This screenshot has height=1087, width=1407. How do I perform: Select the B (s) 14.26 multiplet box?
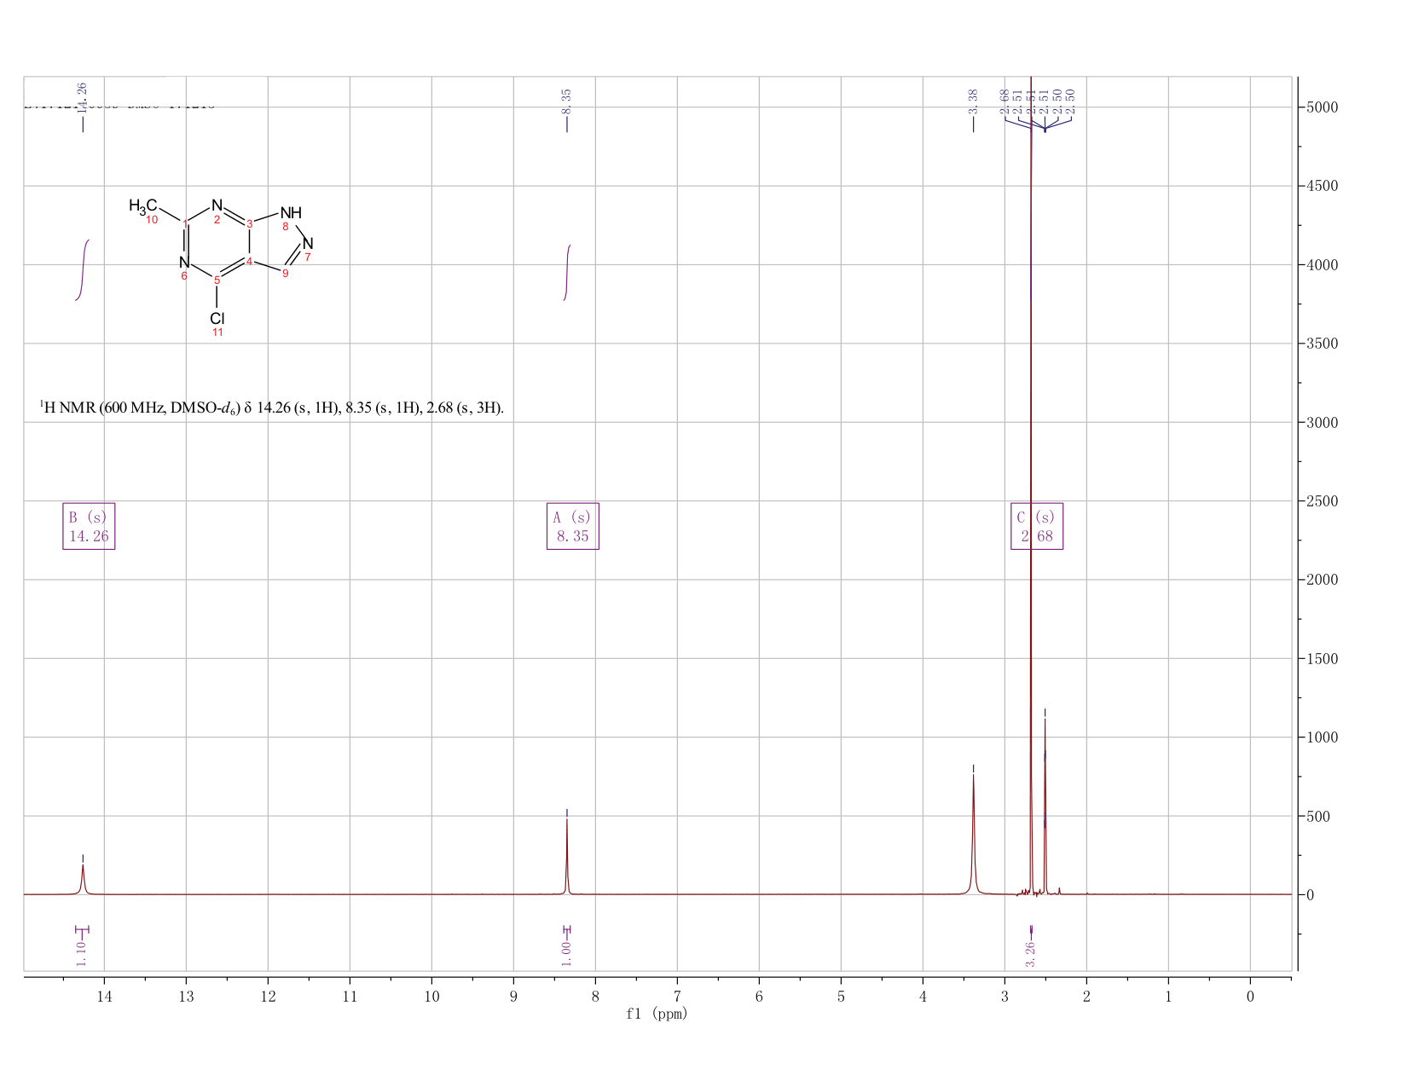point(89,526)
